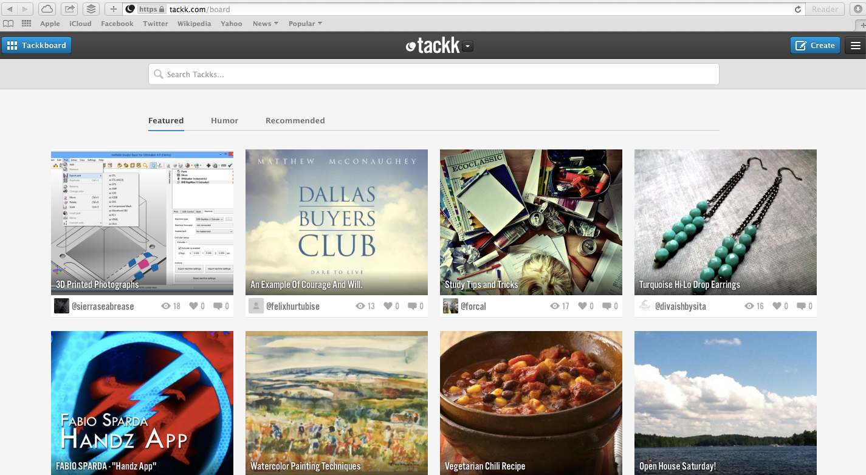
Task: Switch to the Recommended tab
Action: (x=295, y=120)
